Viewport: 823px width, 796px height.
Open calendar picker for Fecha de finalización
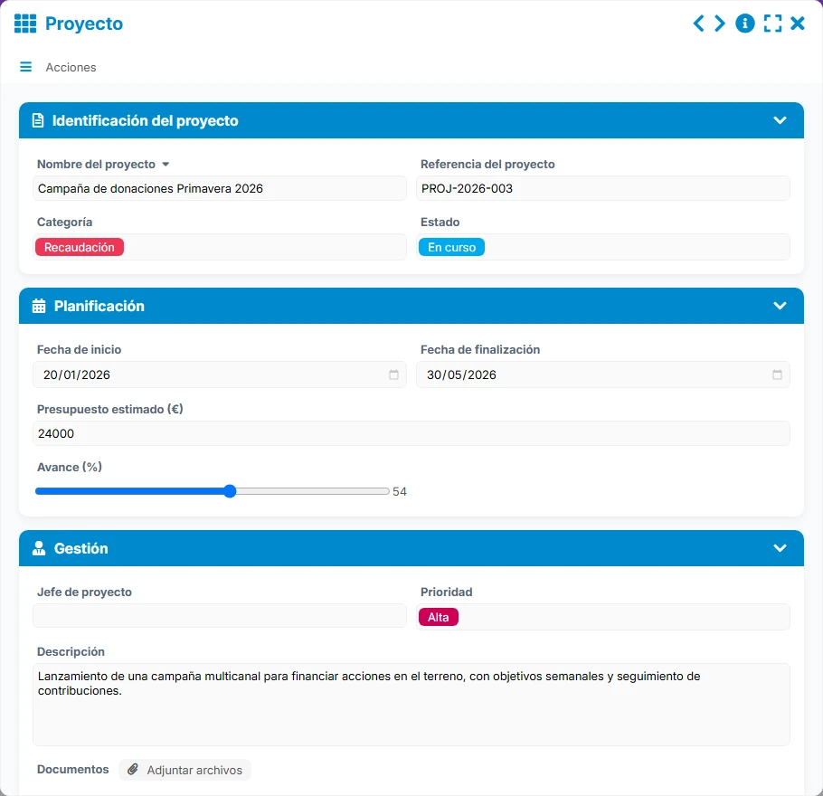pyautogui.click(x=777, y=374)
